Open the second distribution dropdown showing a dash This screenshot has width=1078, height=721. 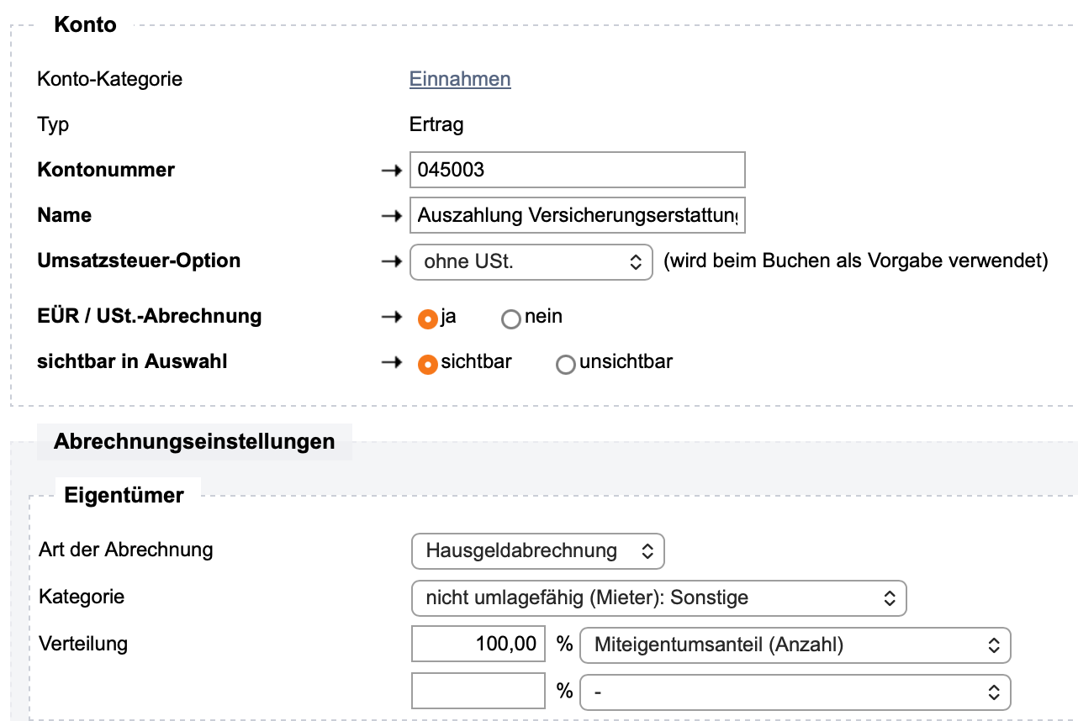pos(795,692)
